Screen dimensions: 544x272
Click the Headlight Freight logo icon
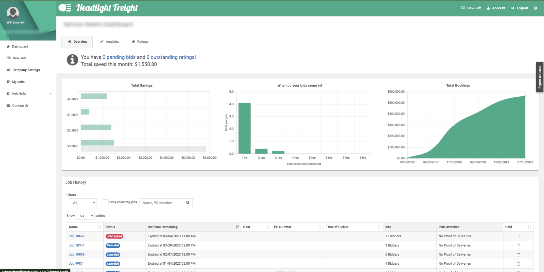[x=65, y=8]
